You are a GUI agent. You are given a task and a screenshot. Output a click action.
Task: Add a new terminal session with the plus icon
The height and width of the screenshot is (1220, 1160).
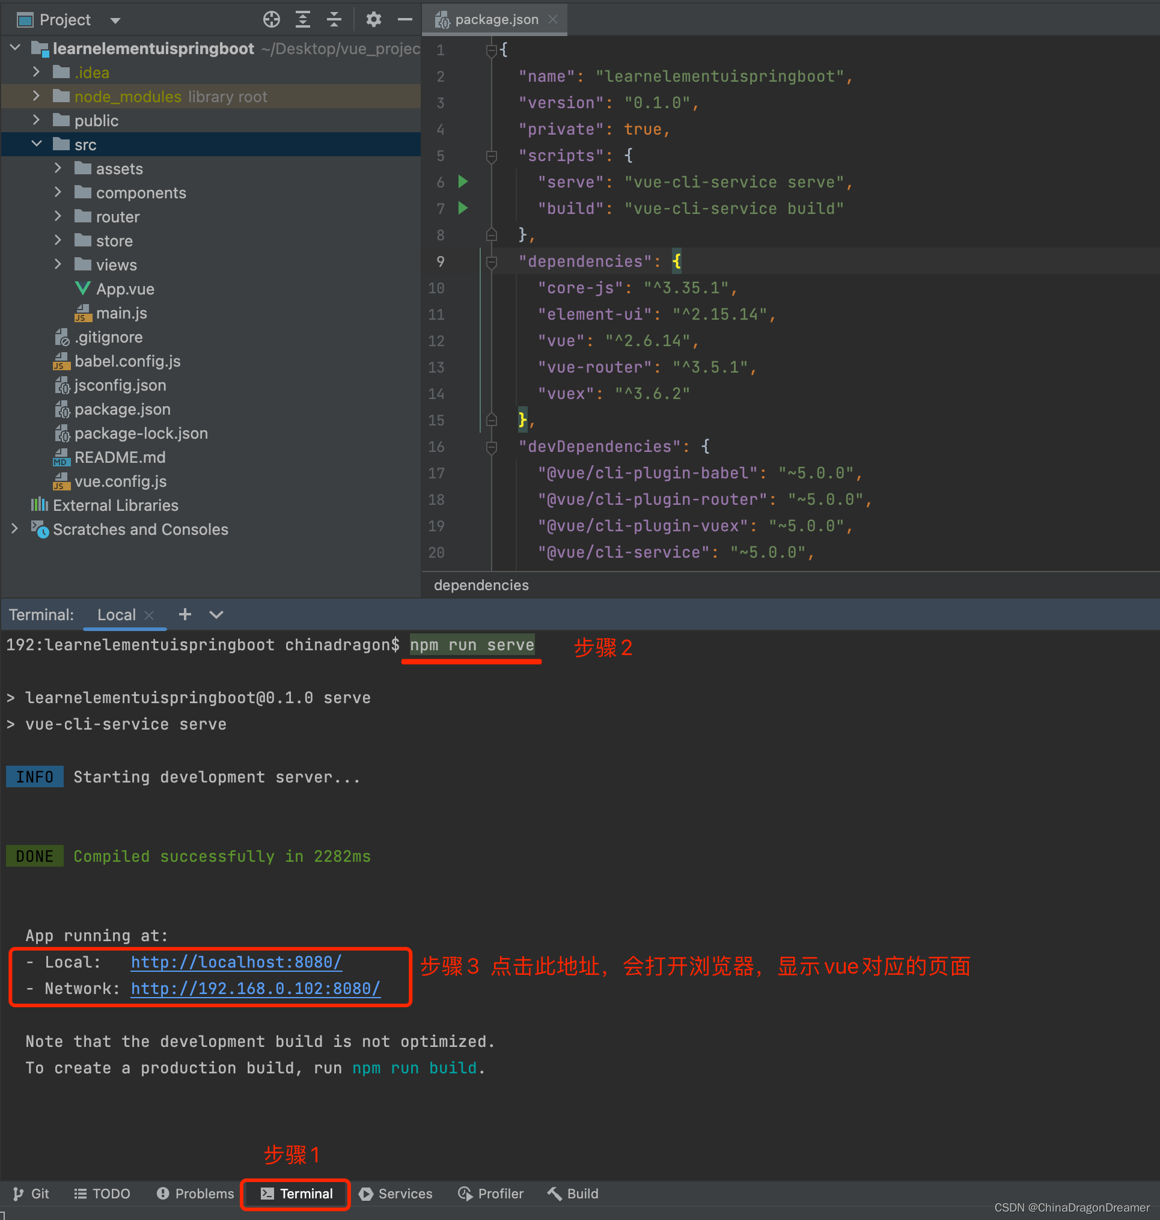(x=185, y=615)
